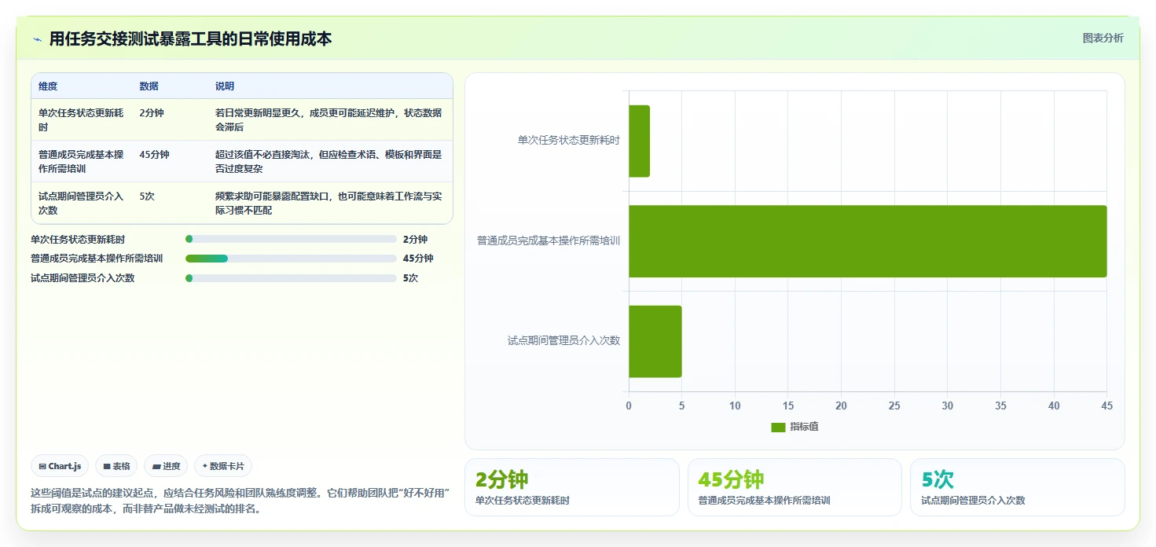Open the 45分钟 data card
The width and height of the screenshot is (1156, 547).
click(795, 487)
